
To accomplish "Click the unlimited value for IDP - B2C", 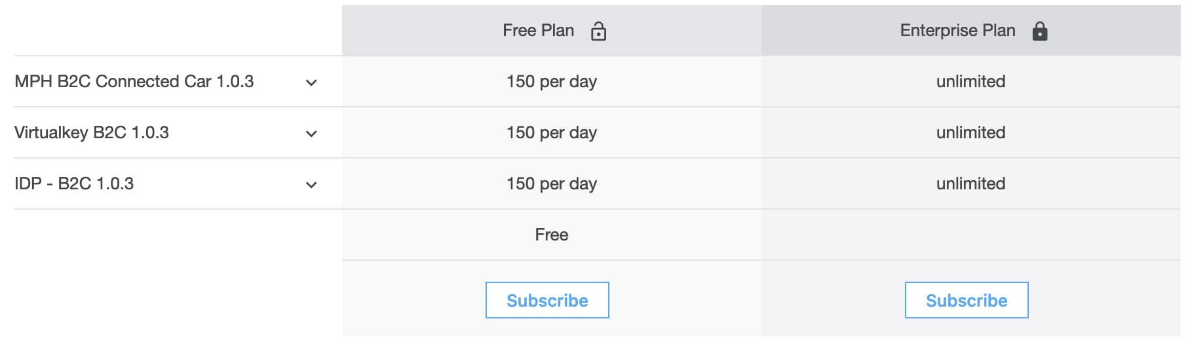I will tap(970, 183).
